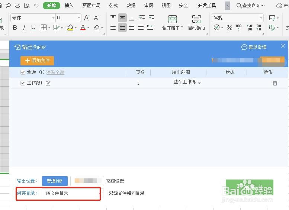The height and width of the screenshot is (210, 289).
Task: Apply the fill color bucket
Action: [70, 28]
